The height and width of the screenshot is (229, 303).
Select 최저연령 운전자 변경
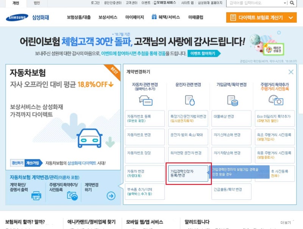[x=188, y=155]
